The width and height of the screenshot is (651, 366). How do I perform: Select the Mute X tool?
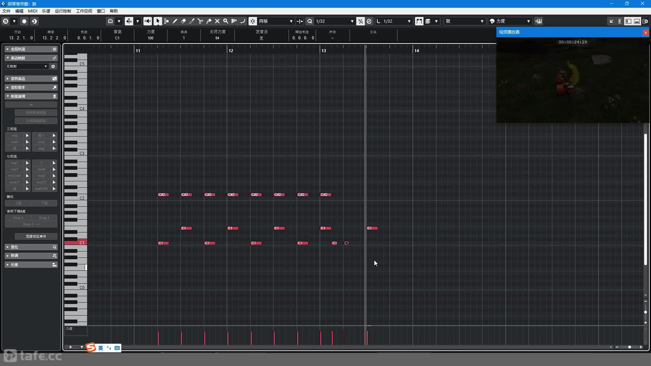click(x=217, y=21)
